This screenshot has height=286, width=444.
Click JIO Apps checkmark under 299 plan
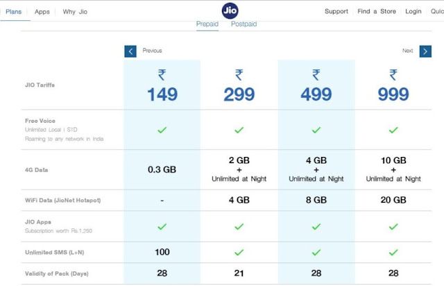pyautogui.click(x=239, y=226)
